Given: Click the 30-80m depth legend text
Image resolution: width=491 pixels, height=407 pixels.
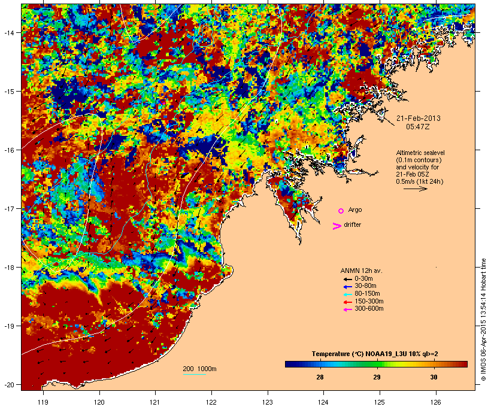Looking at the screenshot, I should point(365,286).
